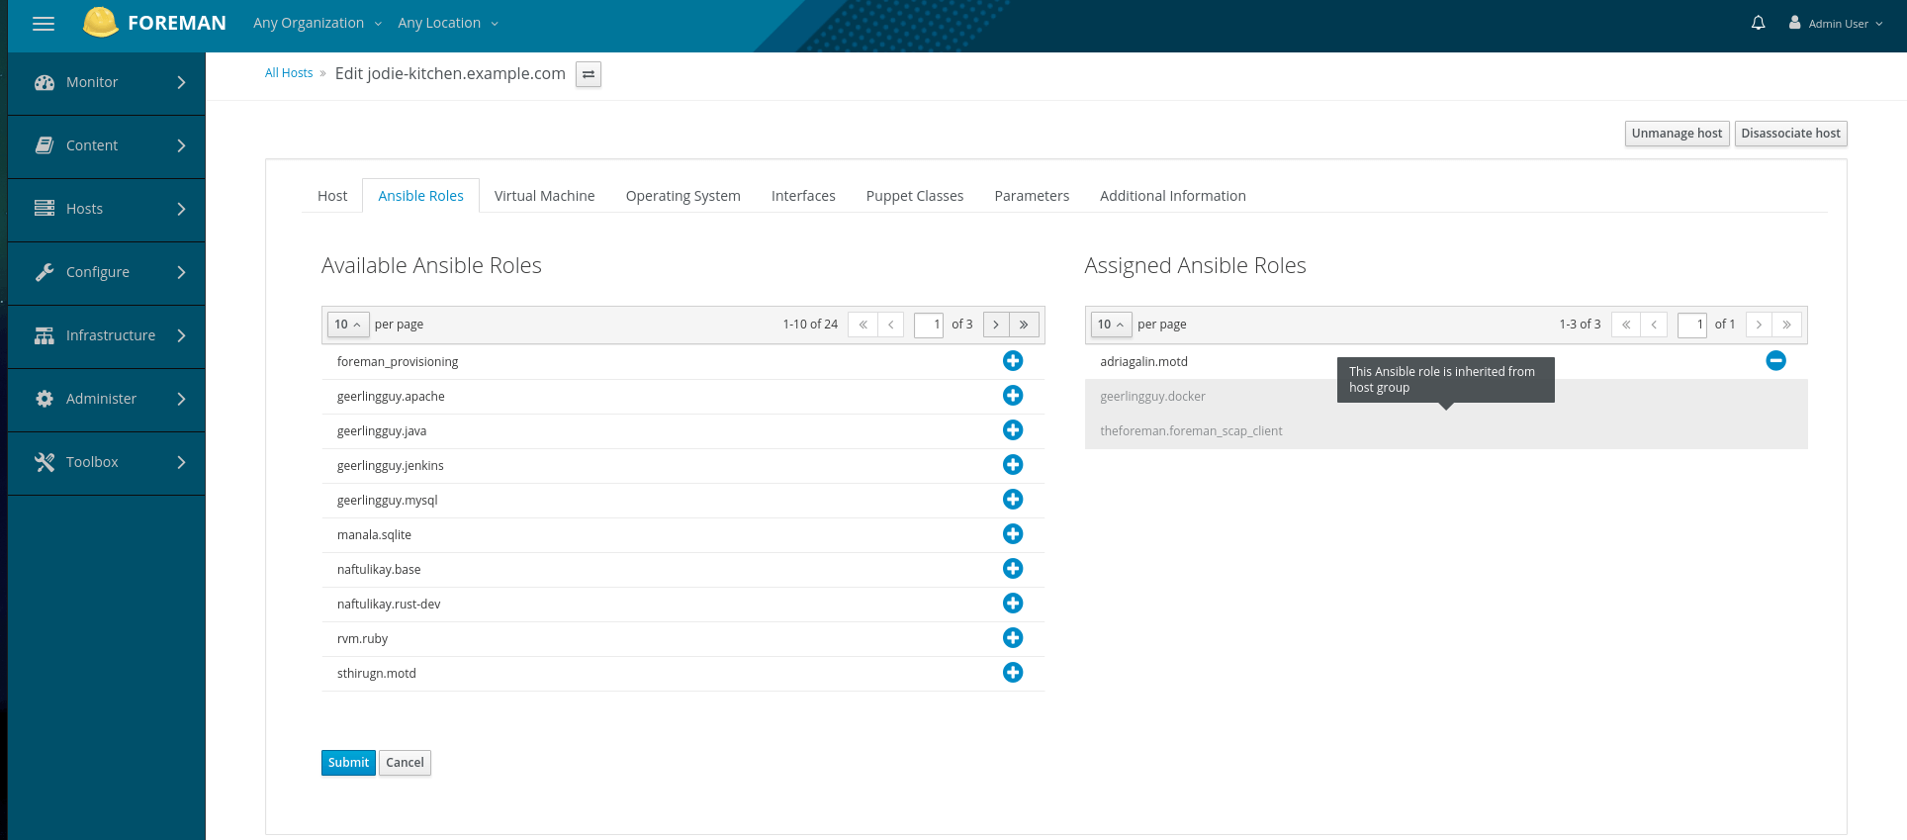Toggle the hamburger navigation menu
The height and width of the screenshot is (840, 1907).
44,23
